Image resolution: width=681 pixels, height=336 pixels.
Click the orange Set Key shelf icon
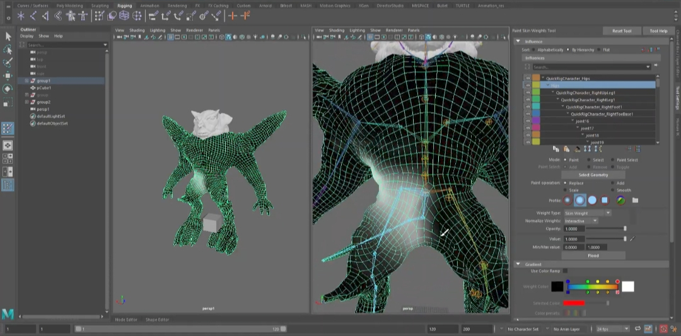232,16
